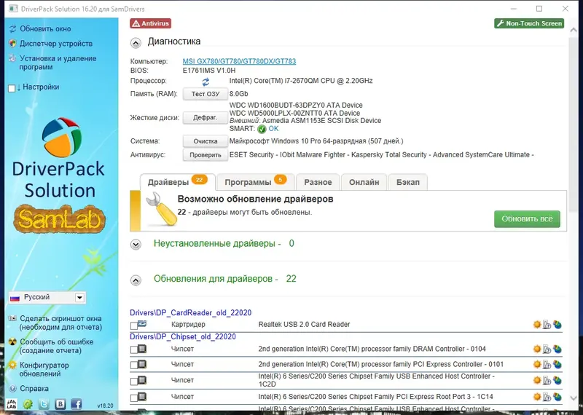This screenshot has height=415, width=583.
Task: Click the SamLab icon in the bottom bar
Action: 12,404
